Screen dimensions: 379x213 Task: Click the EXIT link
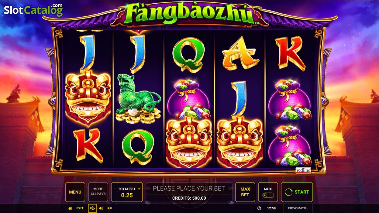click(x=80, y=208)
